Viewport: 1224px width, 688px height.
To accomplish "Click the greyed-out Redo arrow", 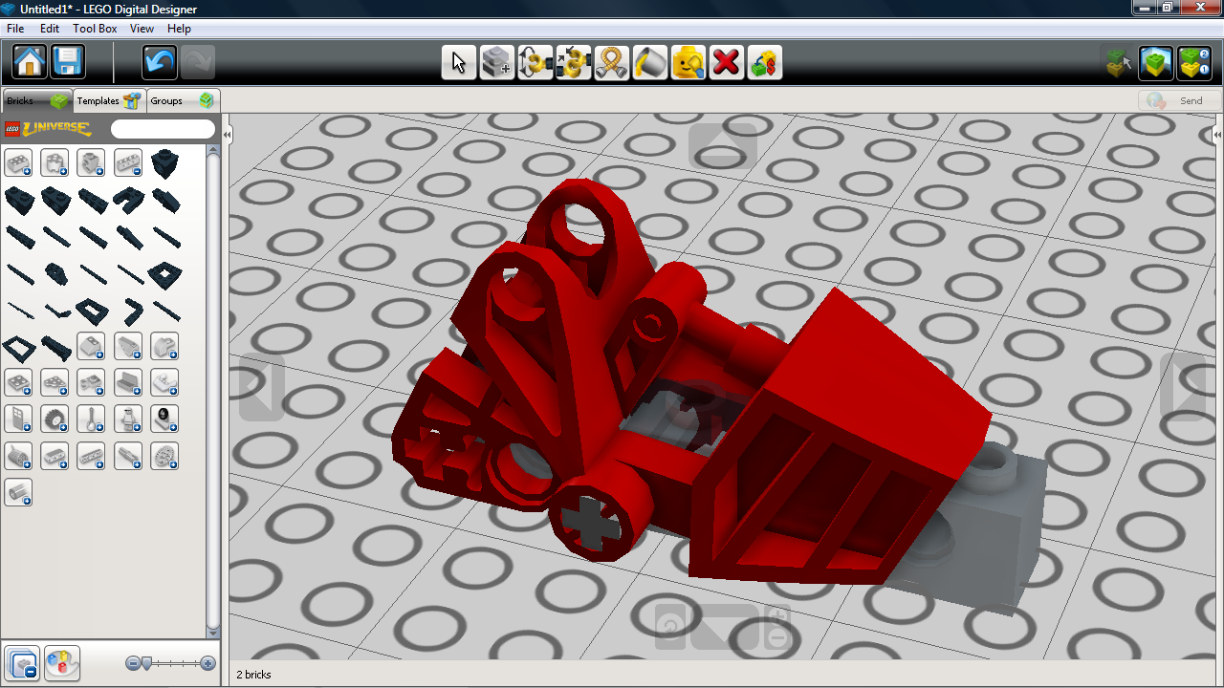I will coord(198,62).
